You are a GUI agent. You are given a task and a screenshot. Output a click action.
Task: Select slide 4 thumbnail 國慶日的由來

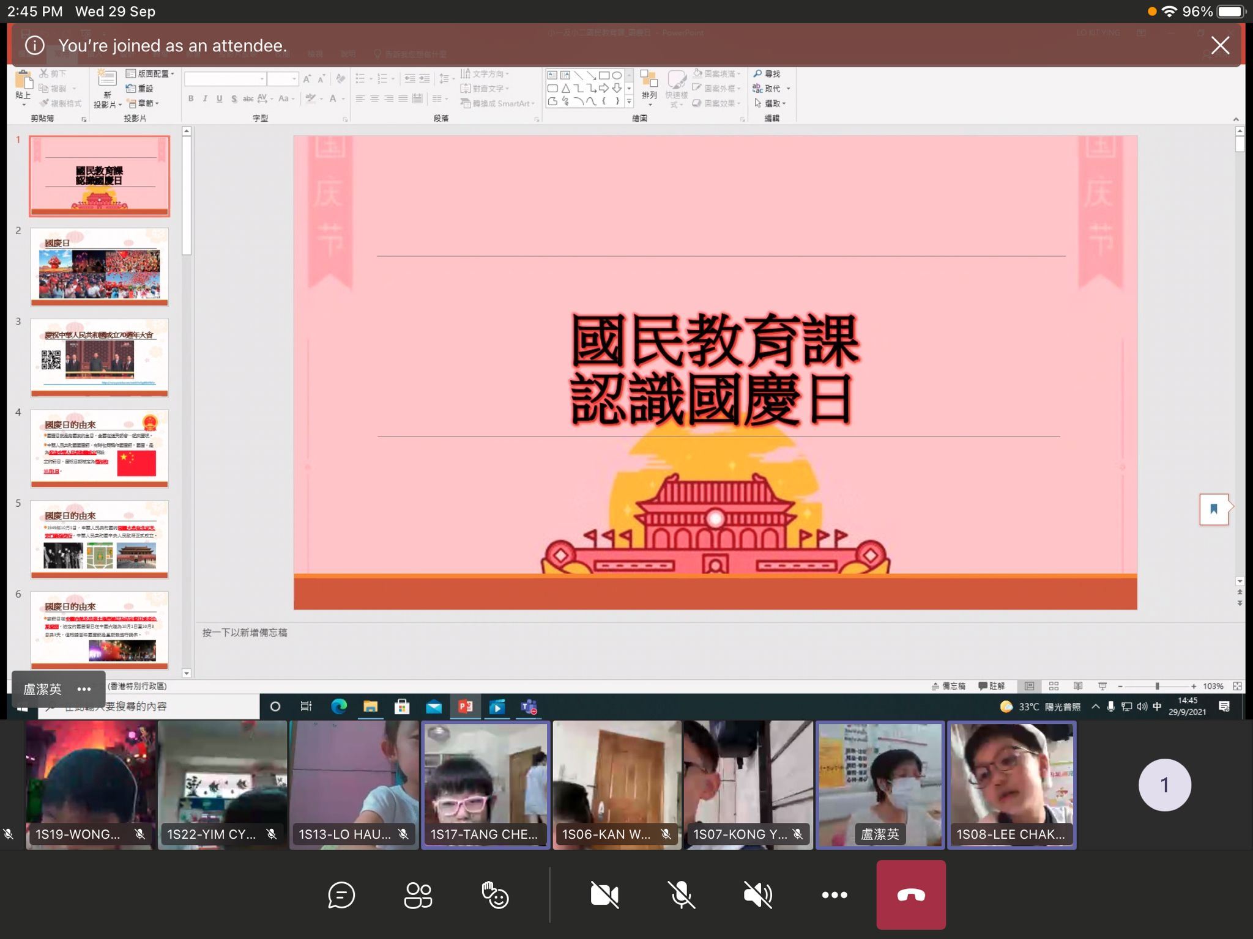coord(99,449)
